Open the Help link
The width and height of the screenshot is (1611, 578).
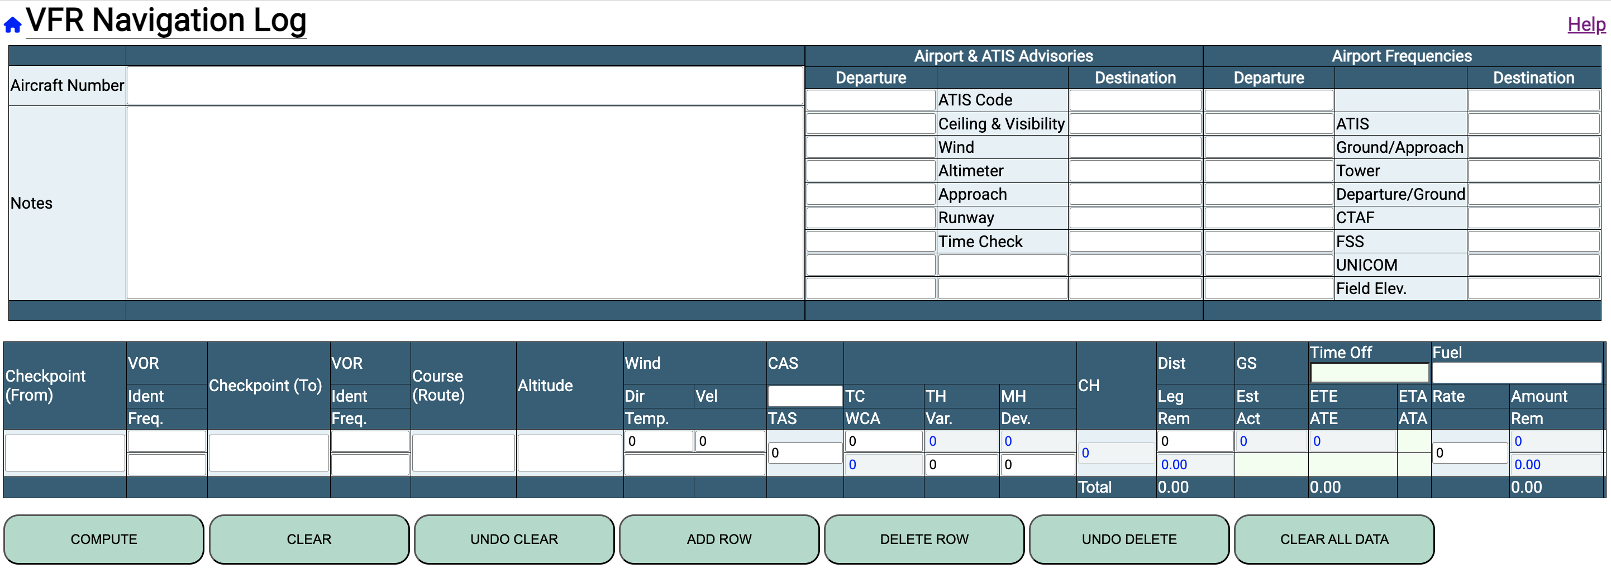coord(1585,25)
